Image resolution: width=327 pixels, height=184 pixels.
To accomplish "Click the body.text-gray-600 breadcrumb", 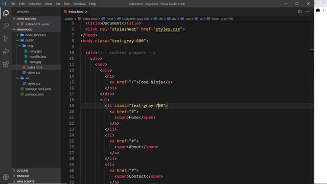I will click(x=136, y=19).
